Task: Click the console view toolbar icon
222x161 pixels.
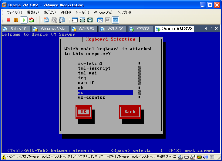Action: pyautogui.click(x=115, y=20)
